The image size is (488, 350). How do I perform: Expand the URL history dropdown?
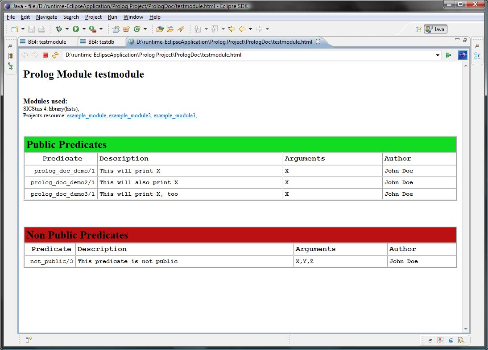point(438,55)
